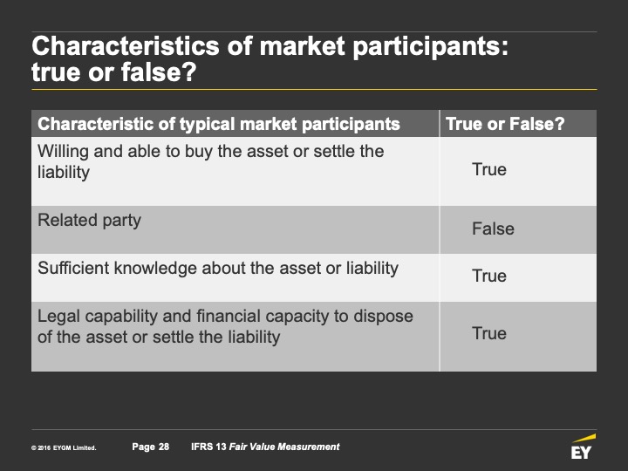Click 'of the asset or settle the liability' line
This screenshot has width=628, height=471.
(159, 337)
